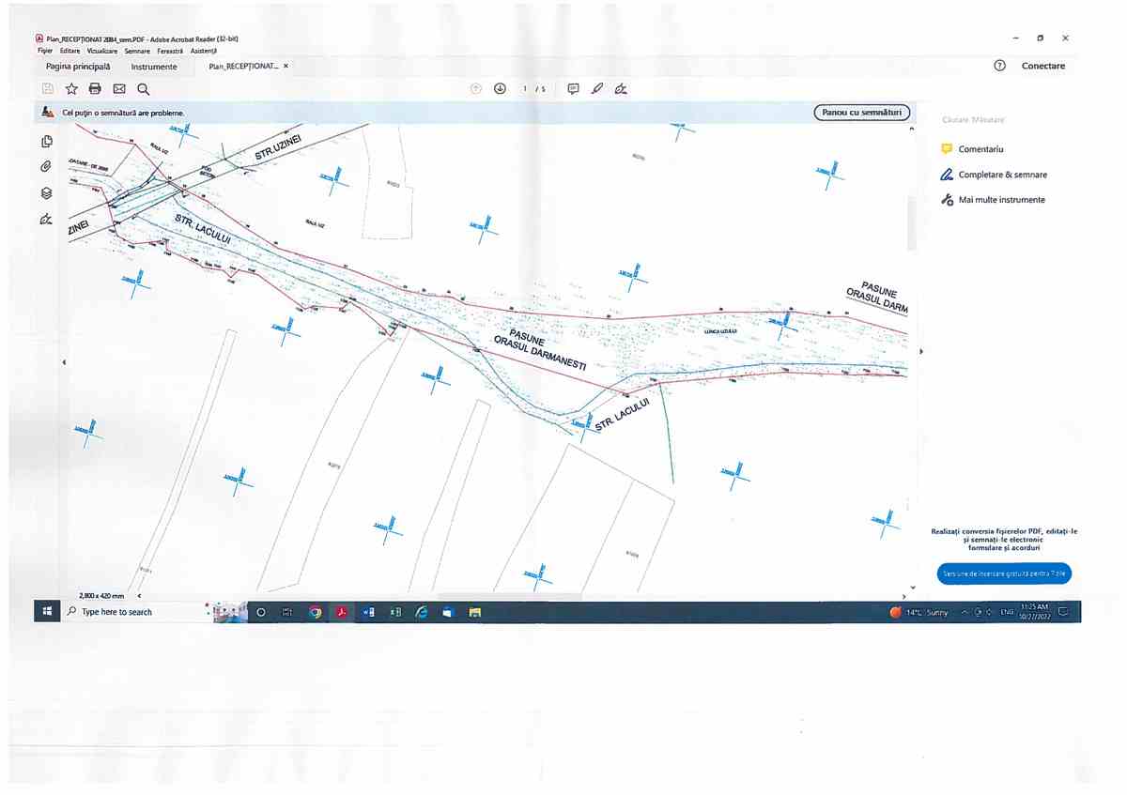The image size is (1127, 795).
Task: Click Conectare to sign in
Action: click(1042, 66)
